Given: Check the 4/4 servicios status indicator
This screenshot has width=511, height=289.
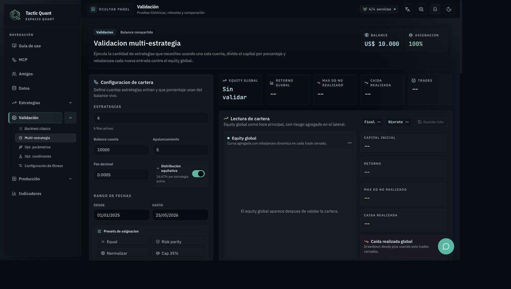Looking at the screenshot, I should tap(379, 9).
